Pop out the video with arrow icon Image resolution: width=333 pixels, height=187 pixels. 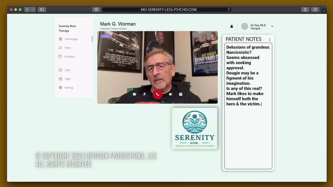[181, 94]
